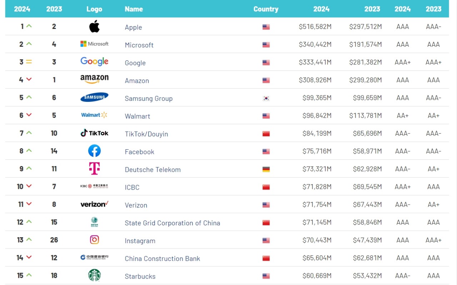
Task: Click the Instagram camera logo
Action: (x=94, y=240)
